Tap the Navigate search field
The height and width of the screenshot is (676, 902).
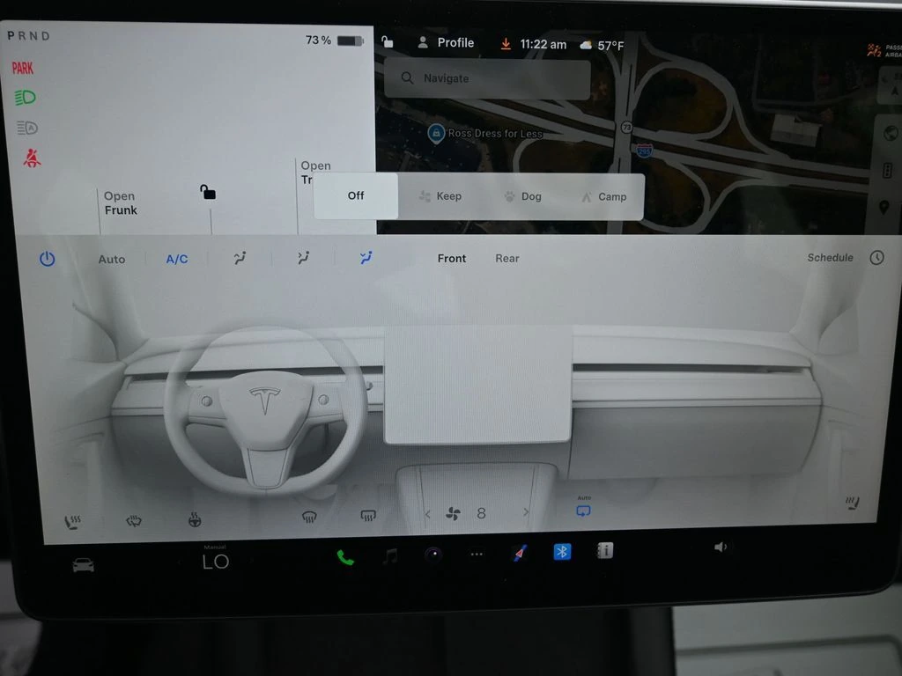(487, 78)
